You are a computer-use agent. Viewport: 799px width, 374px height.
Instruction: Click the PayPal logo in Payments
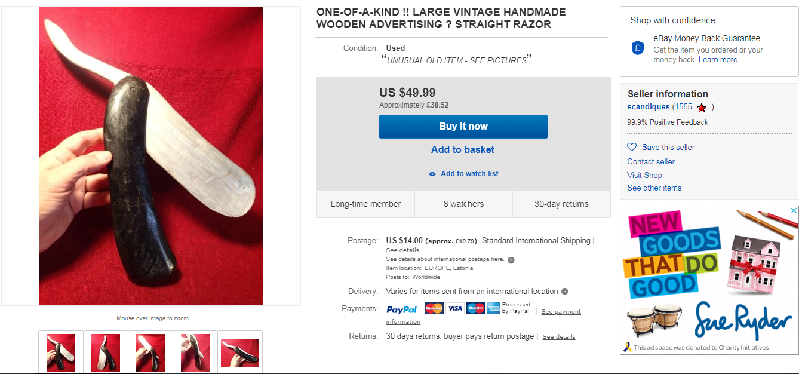tap(402, 309)
